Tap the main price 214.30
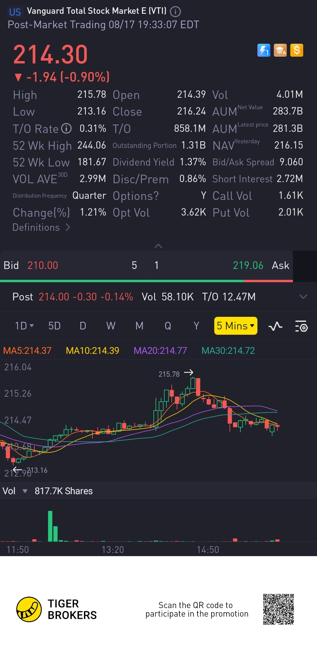 [50, 54]
